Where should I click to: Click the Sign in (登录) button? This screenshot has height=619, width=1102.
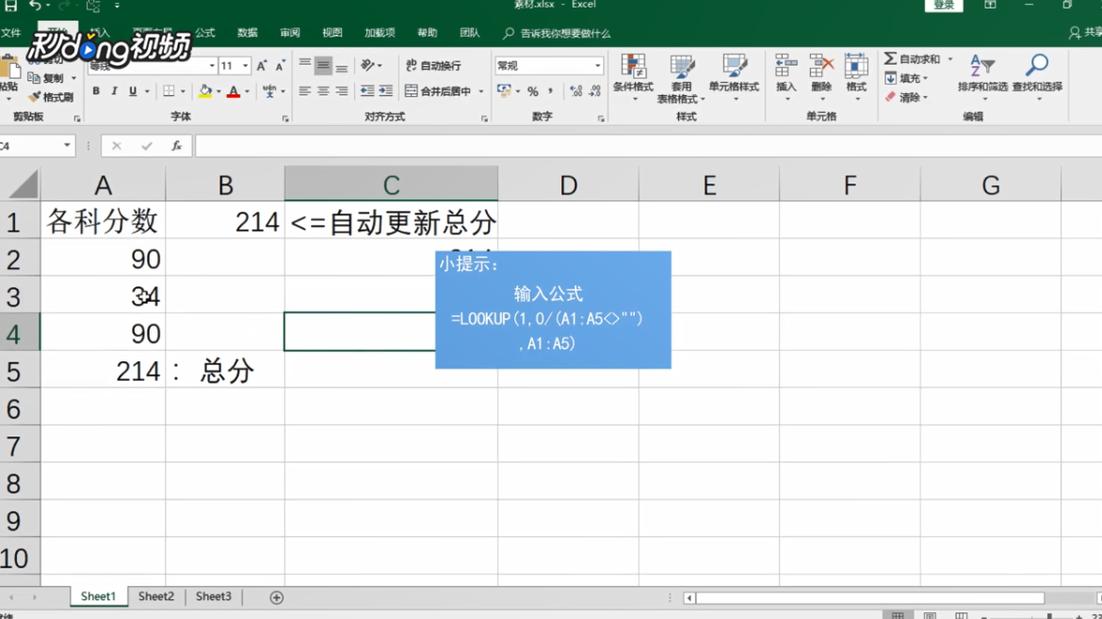click(943, 6)
